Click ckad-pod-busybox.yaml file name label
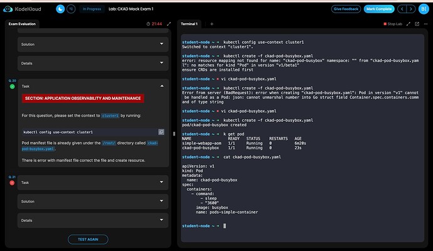The image size is (433, 251). (x=90, y=146)
